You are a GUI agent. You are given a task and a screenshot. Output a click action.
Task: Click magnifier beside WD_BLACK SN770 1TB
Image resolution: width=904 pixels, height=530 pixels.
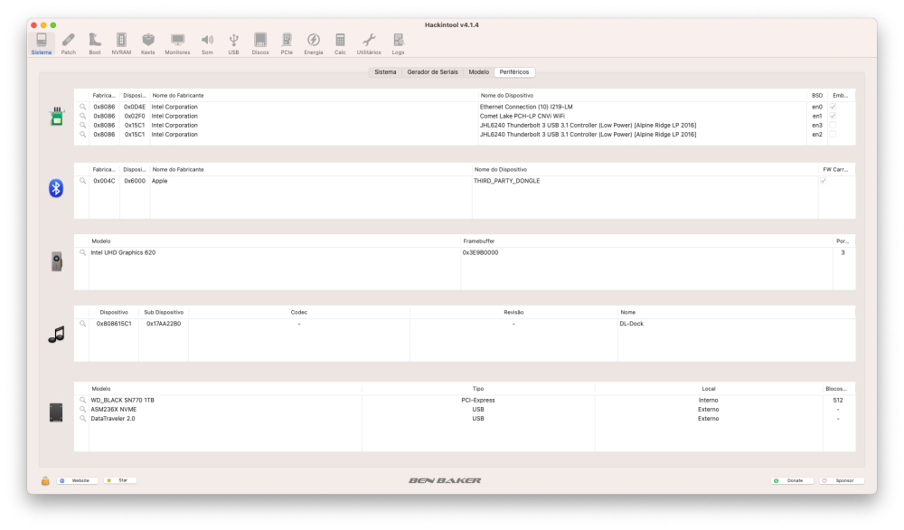click(82, 400)
